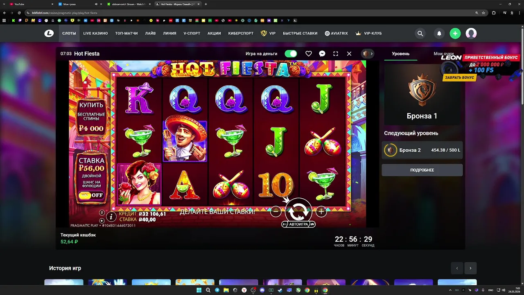Open the site search magnifier

pos(420,34)
